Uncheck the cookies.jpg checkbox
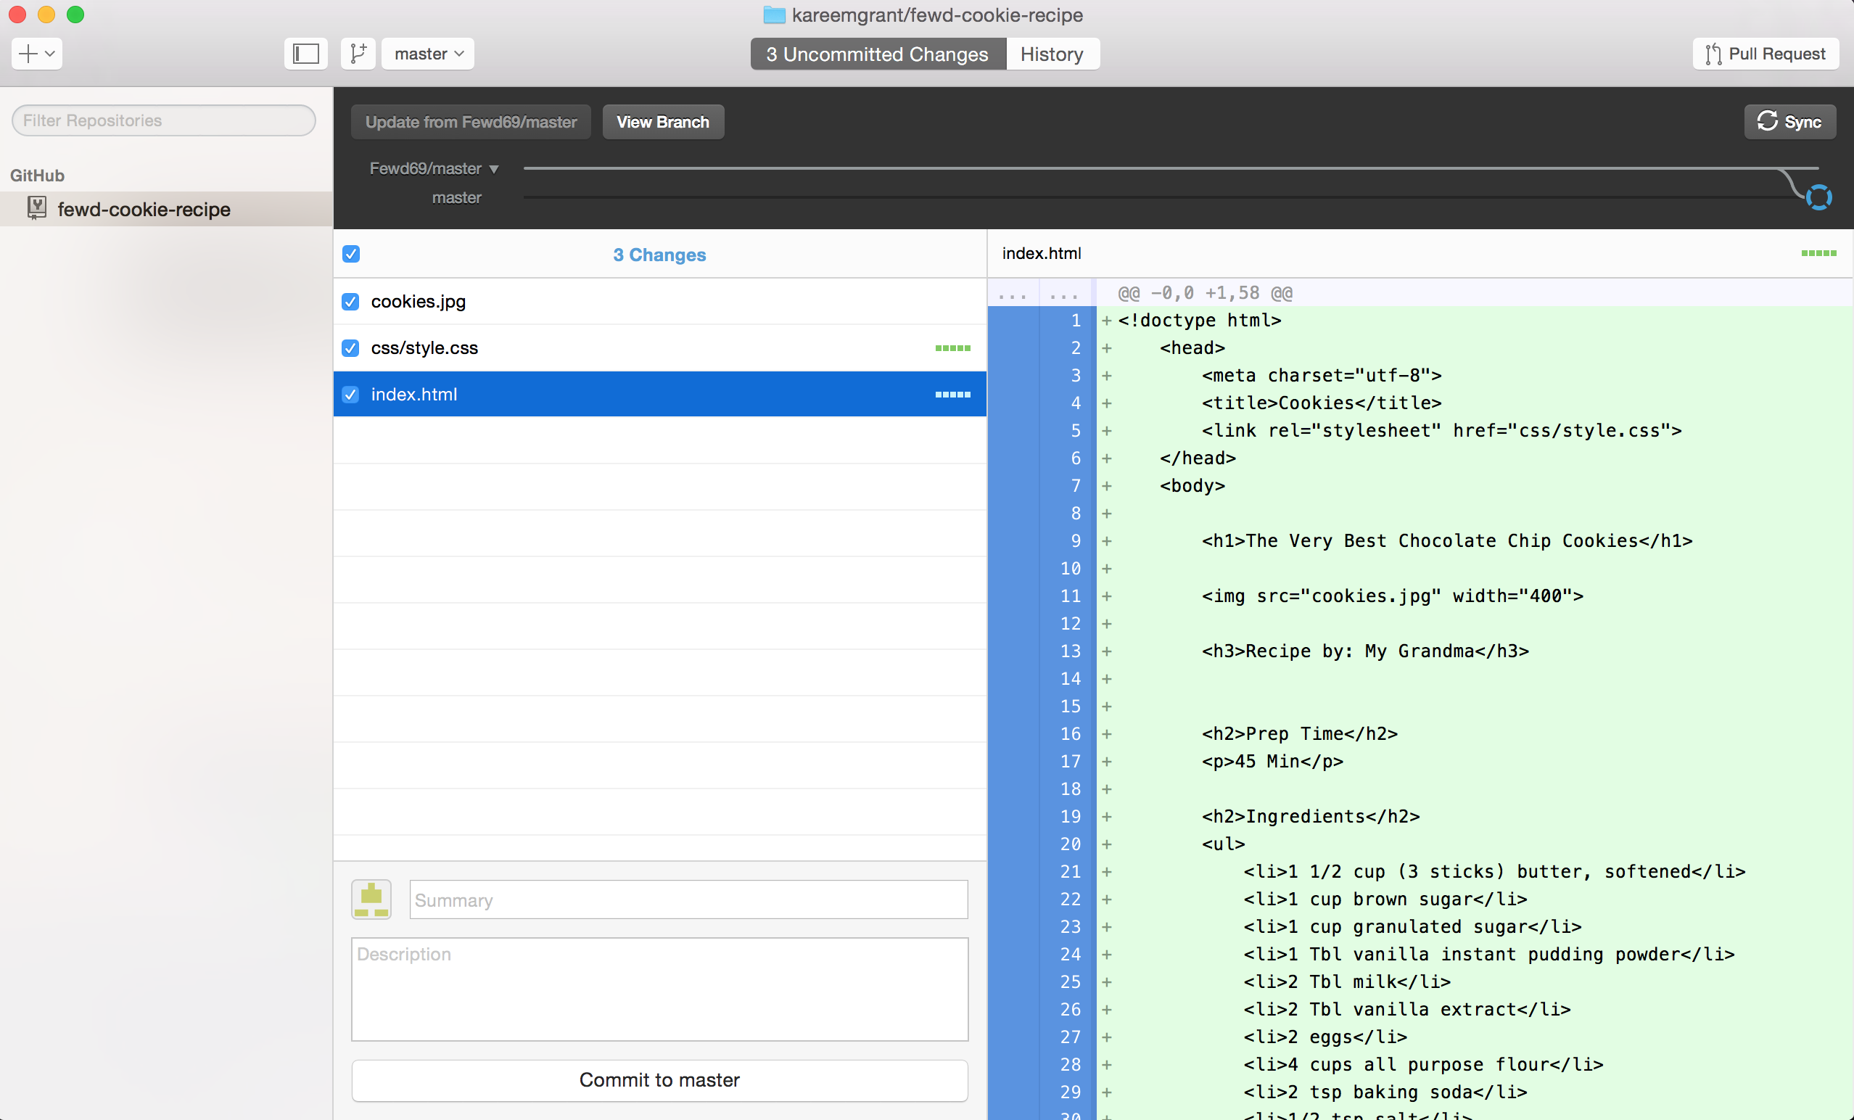The width and height of the screenshot is (1854, 1120). (x=350, y=302)
